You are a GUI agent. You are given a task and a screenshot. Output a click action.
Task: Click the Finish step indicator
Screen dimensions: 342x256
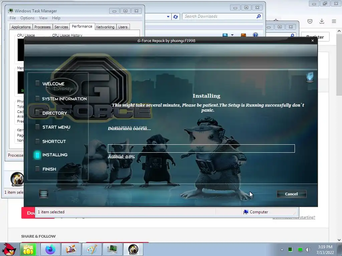pos(37,169)
